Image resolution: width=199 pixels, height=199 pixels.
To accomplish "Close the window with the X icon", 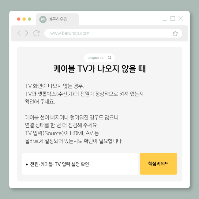I will (x=181, y=18).
